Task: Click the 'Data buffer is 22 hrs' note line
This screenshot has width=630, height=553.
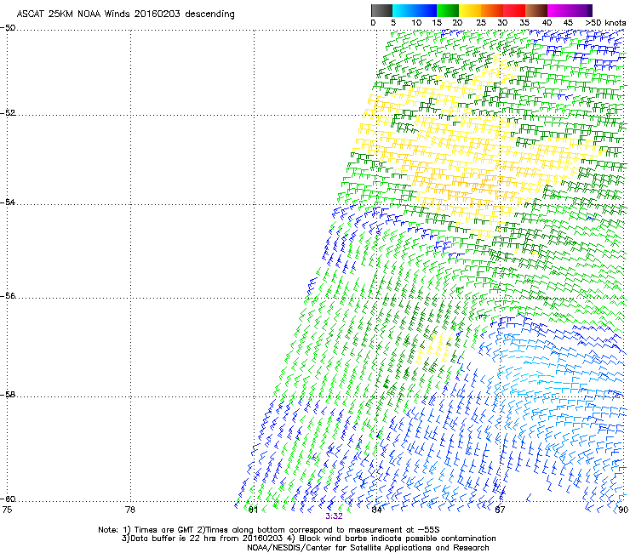Action: pyautogui.click(x=308, y=539)
